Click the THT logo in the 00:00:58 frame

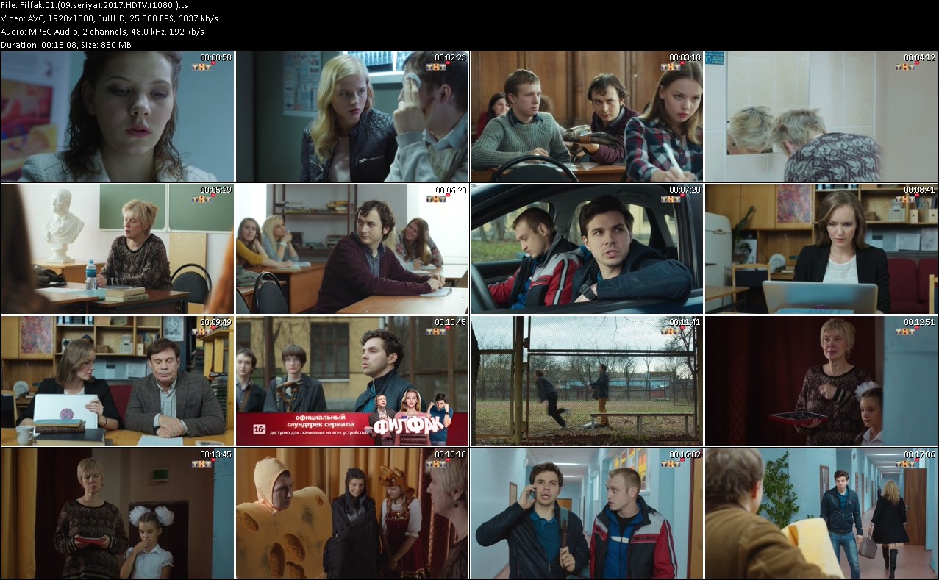click(x=202, y=67)
